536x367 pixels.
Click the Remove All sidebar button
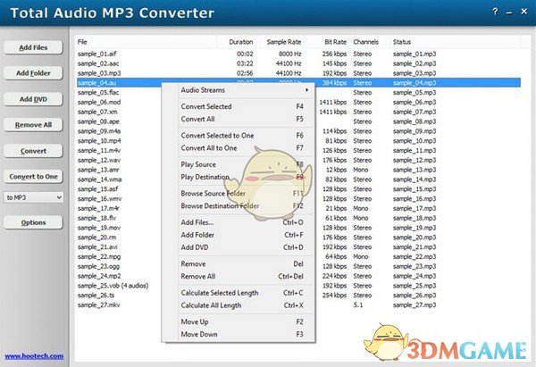coord(33,125)
